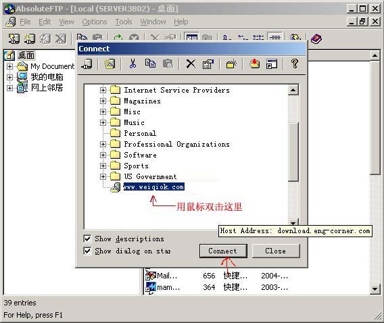Screen dimensions: 384x323
Task: Open the Tools menu
Action: click(x=124, y=22)
